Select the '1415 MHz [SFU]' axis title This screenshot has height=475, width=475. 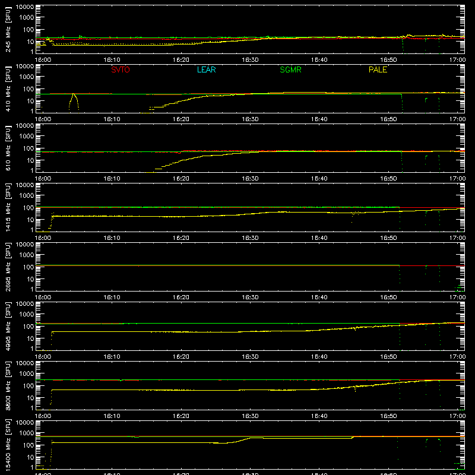pyautogui.click(x=8, y=207)
